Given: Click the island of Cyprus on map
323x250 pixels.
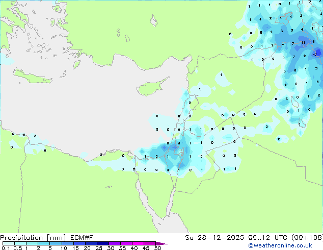Looking at the screenshot, I should coord(149,88).
